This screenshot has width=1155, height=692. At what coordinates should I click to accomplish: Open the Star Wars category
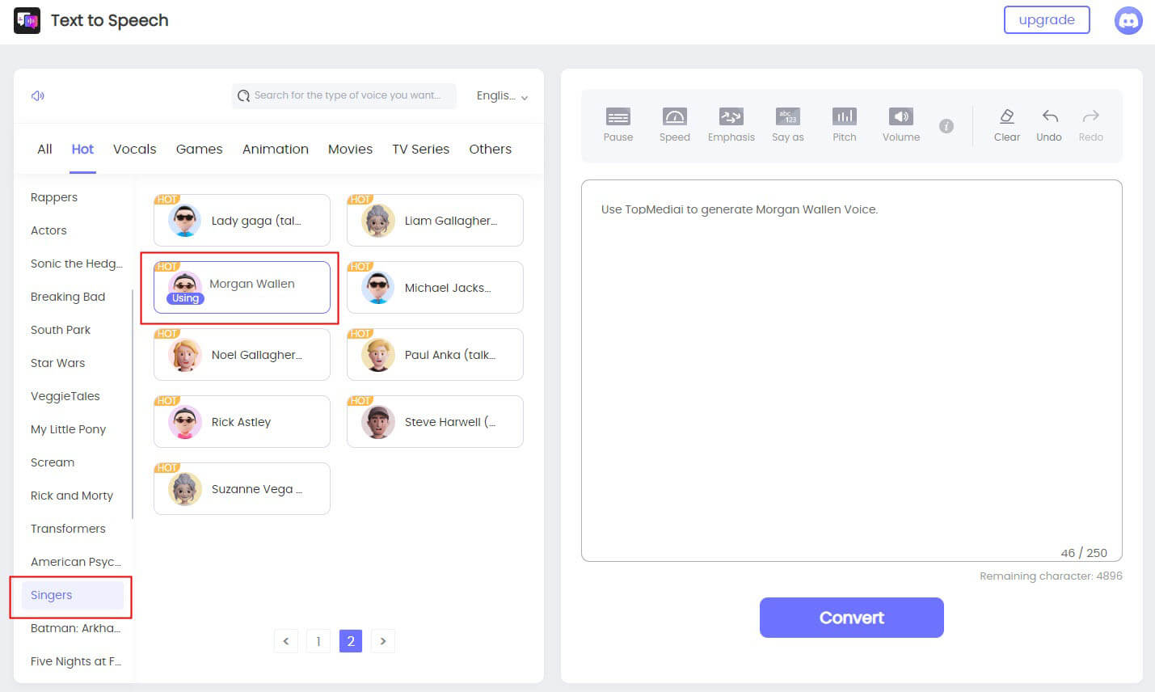57,363
